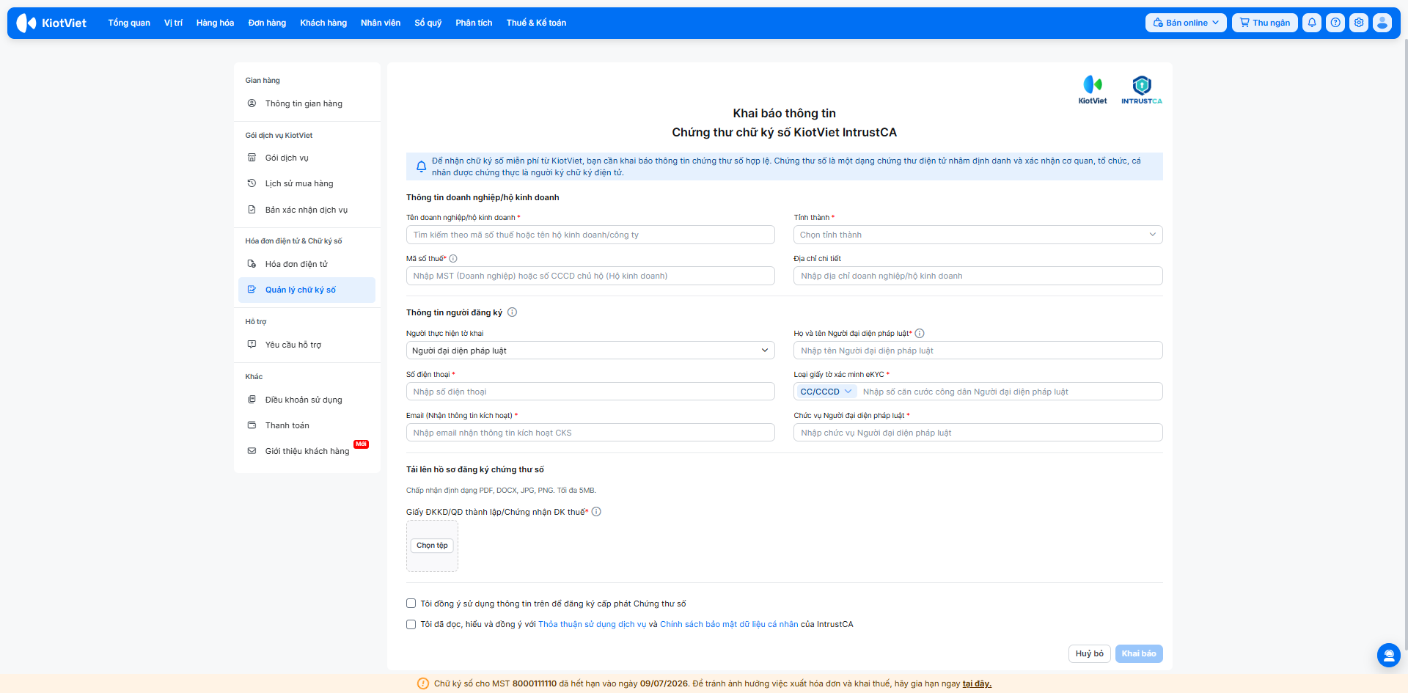
Task: Focus the Địa chỉ chi tiết field
Action: tap(978, 276)
